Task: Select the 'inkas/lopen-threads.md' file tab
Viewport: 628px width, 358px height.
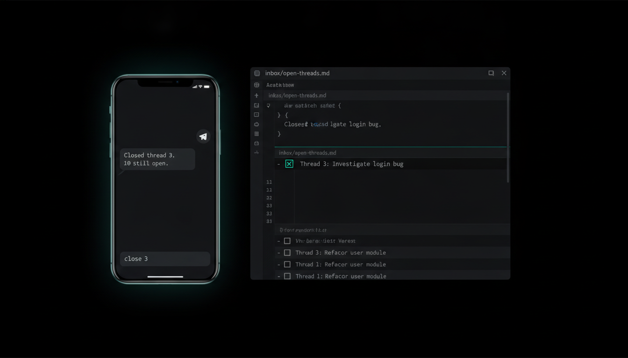Action: pos(297,96)
